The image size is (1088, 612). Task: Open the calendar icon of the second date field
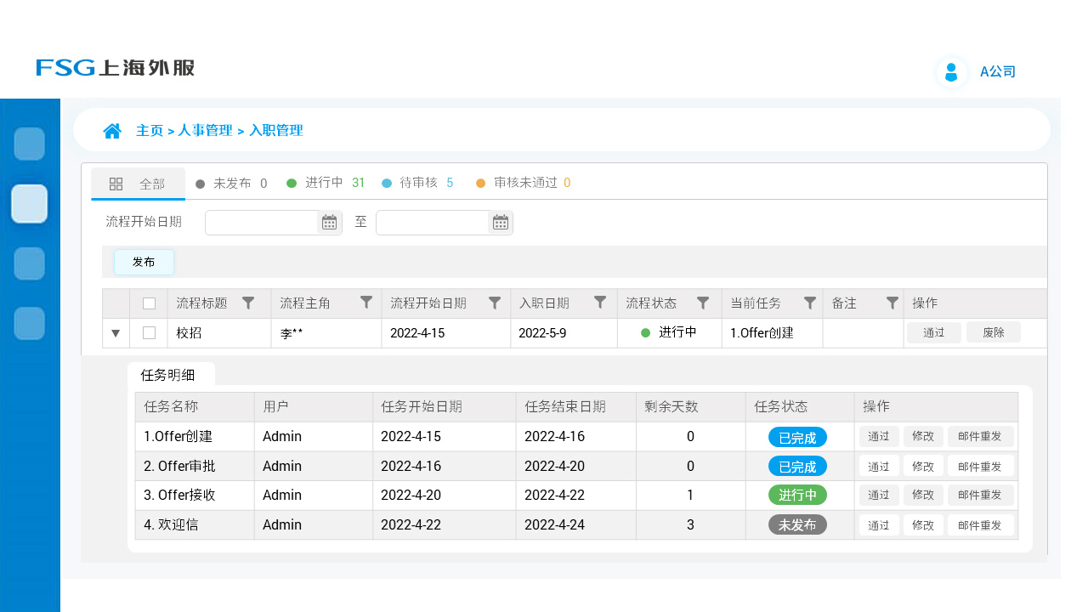coord(501,222)
